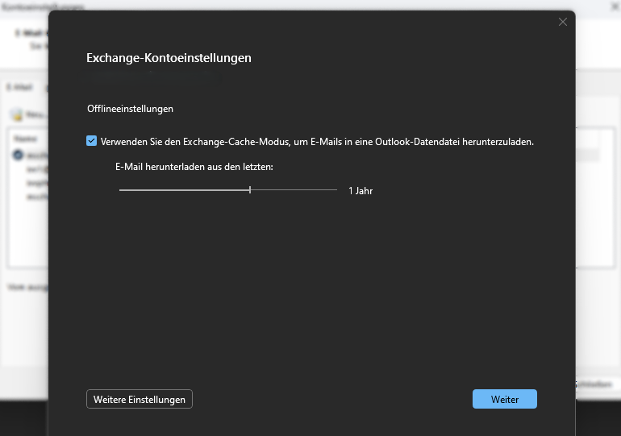Click the 'Offlineeinstellungen' section heading
Viewport: 621px width, 436px height.
(130, 108)
